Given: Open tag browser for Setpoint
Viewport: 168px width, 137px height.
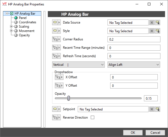Looking at the screenshot, I should 157,109.
